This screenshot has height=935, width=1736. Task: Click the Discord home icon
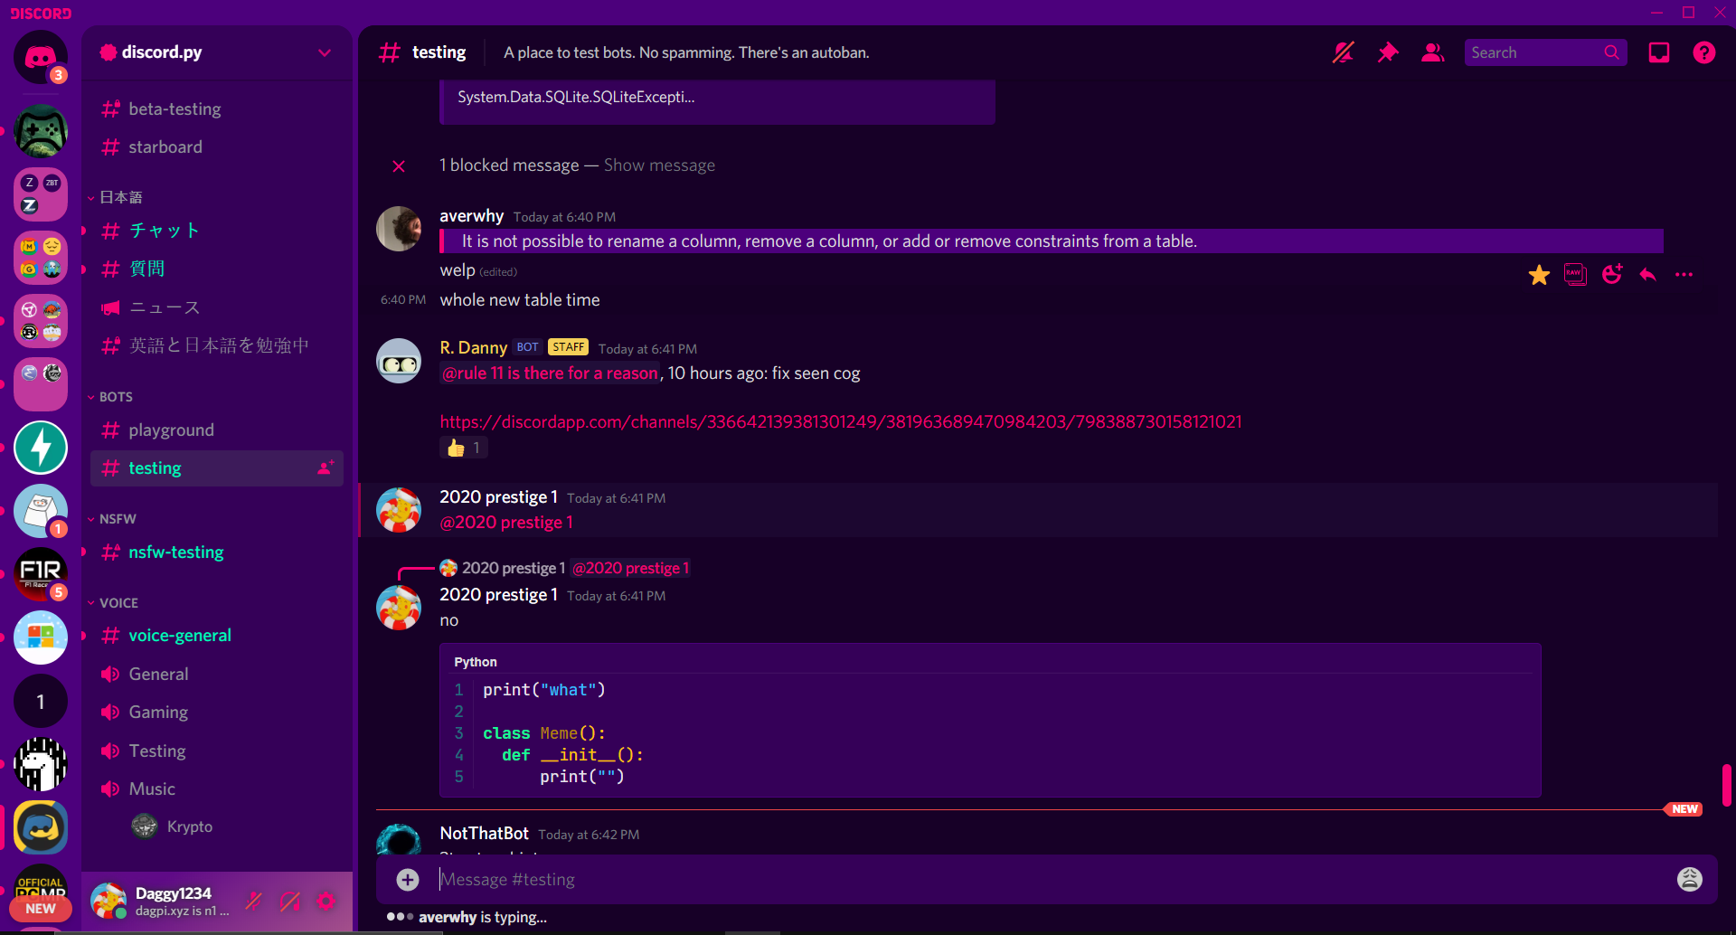[41, 58]
